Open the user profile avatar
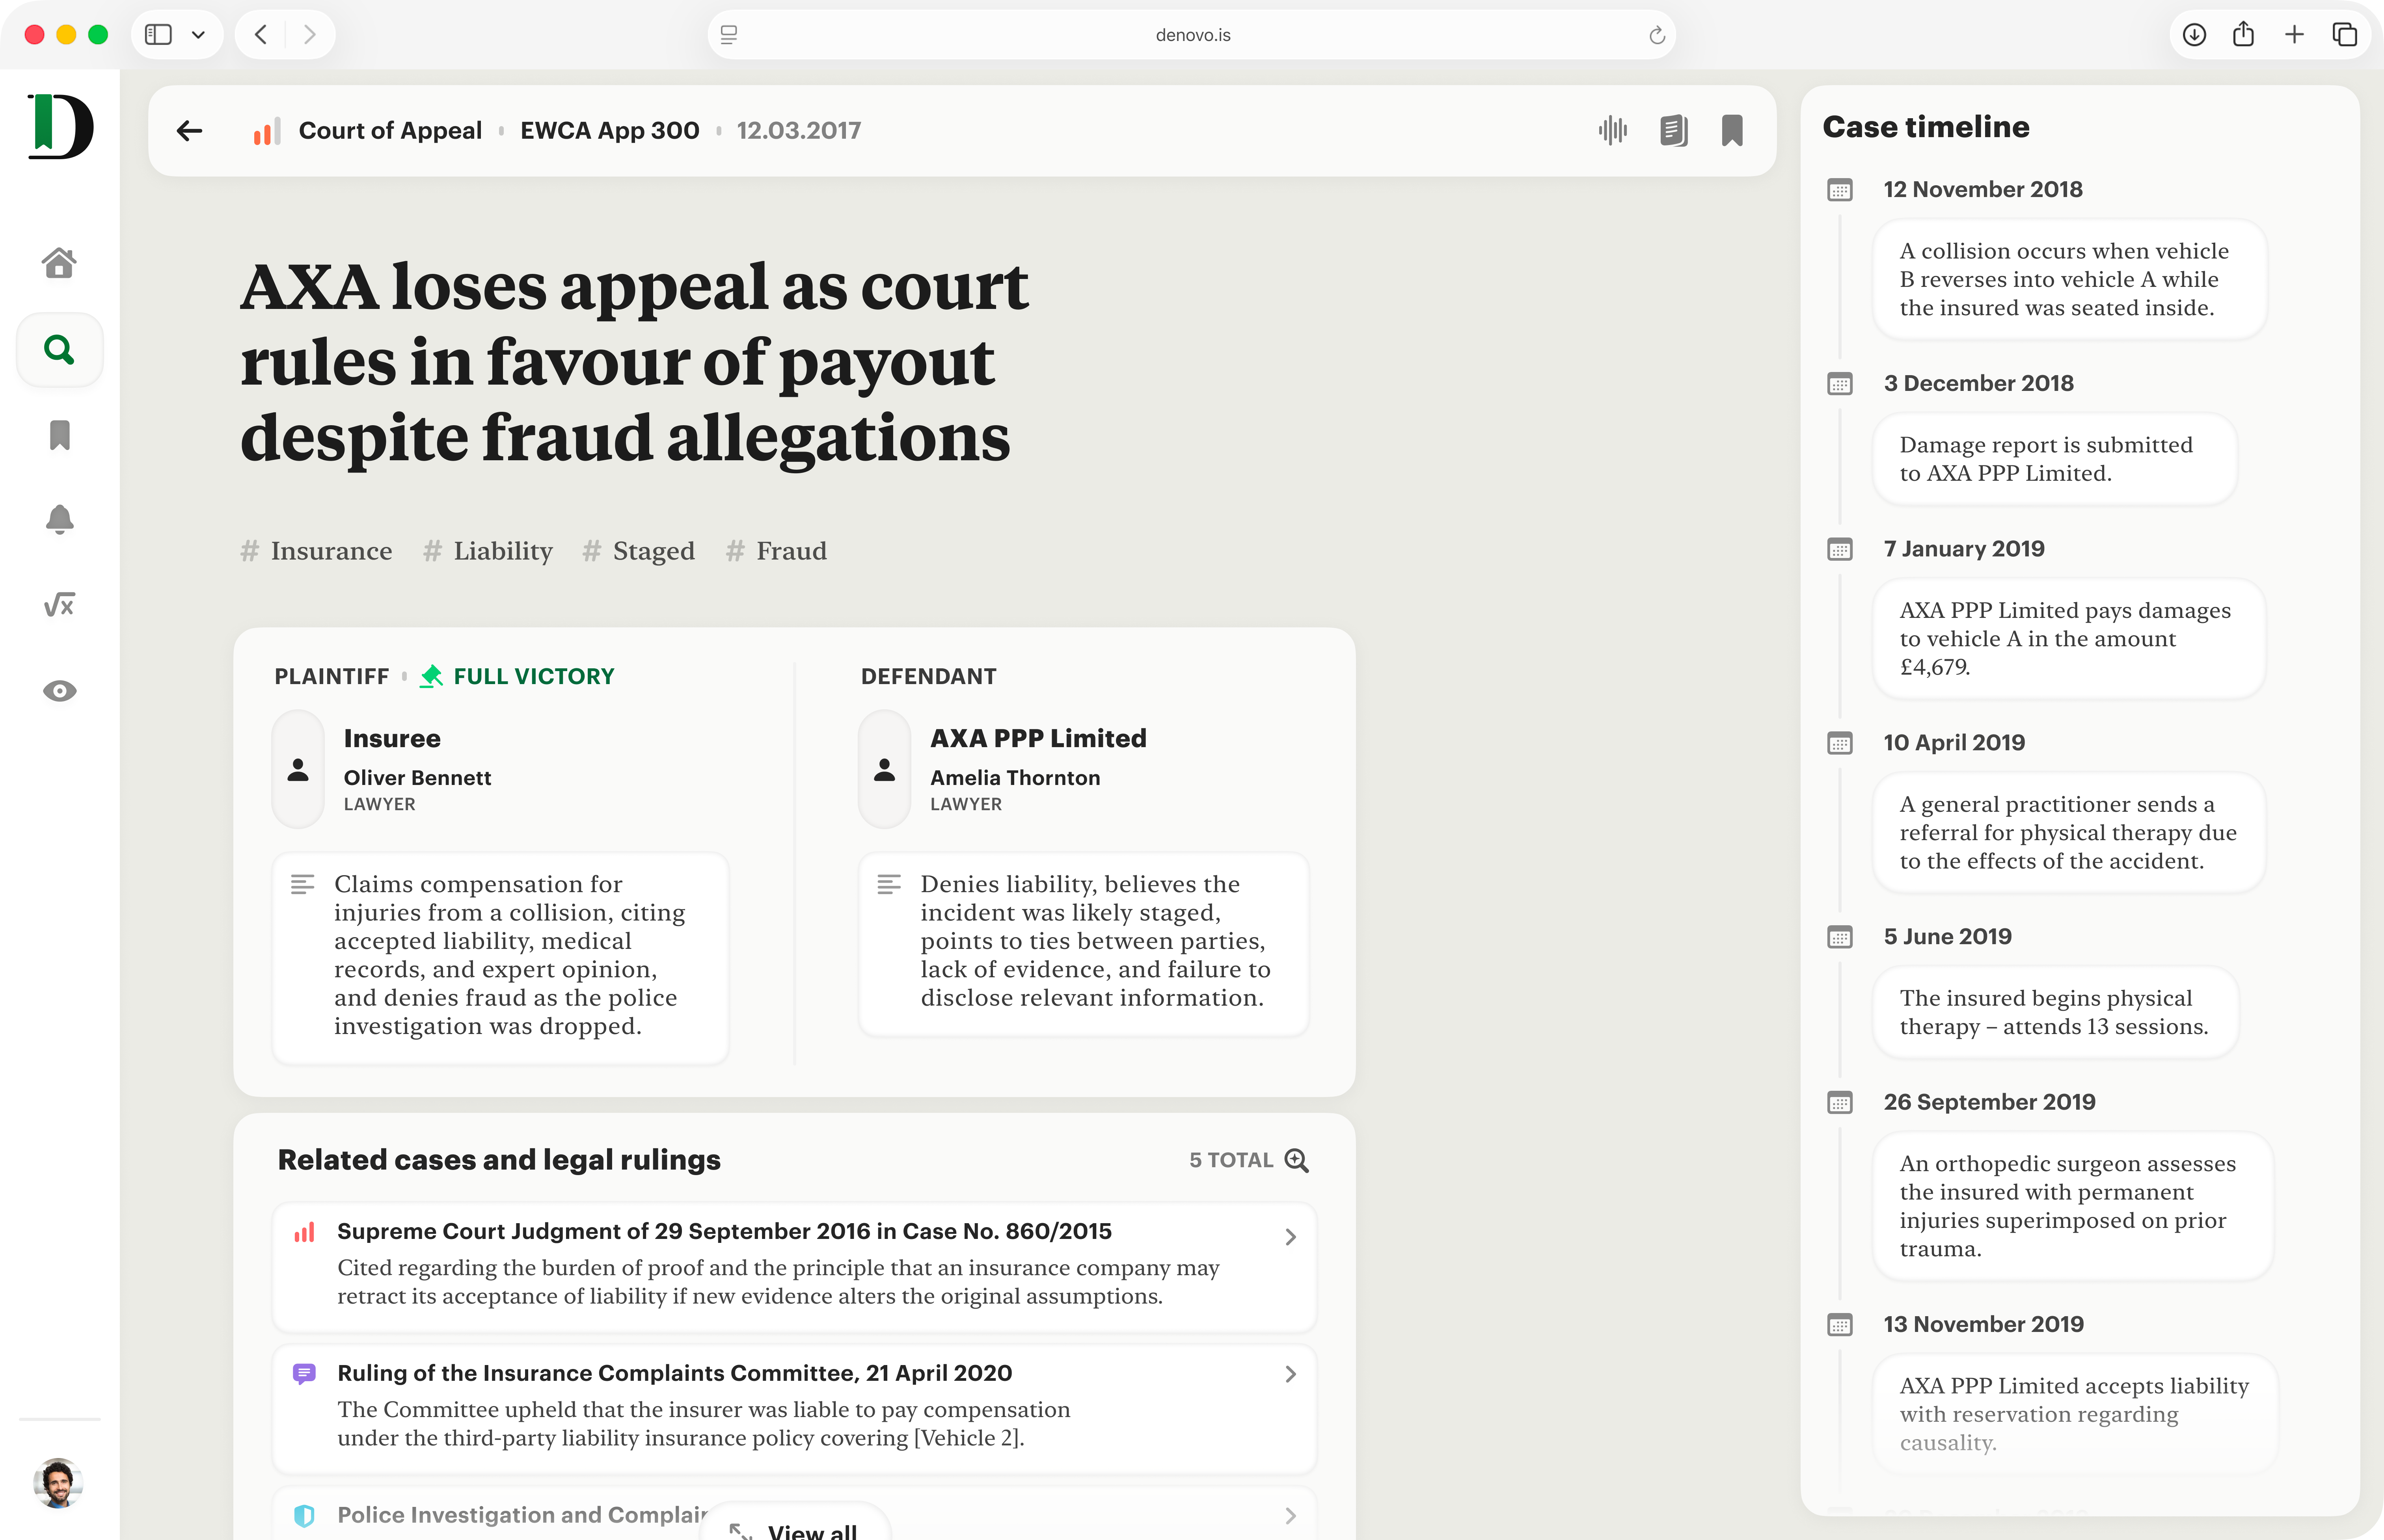The width and height of the screenshot is (2384, 1540). 58,1483
